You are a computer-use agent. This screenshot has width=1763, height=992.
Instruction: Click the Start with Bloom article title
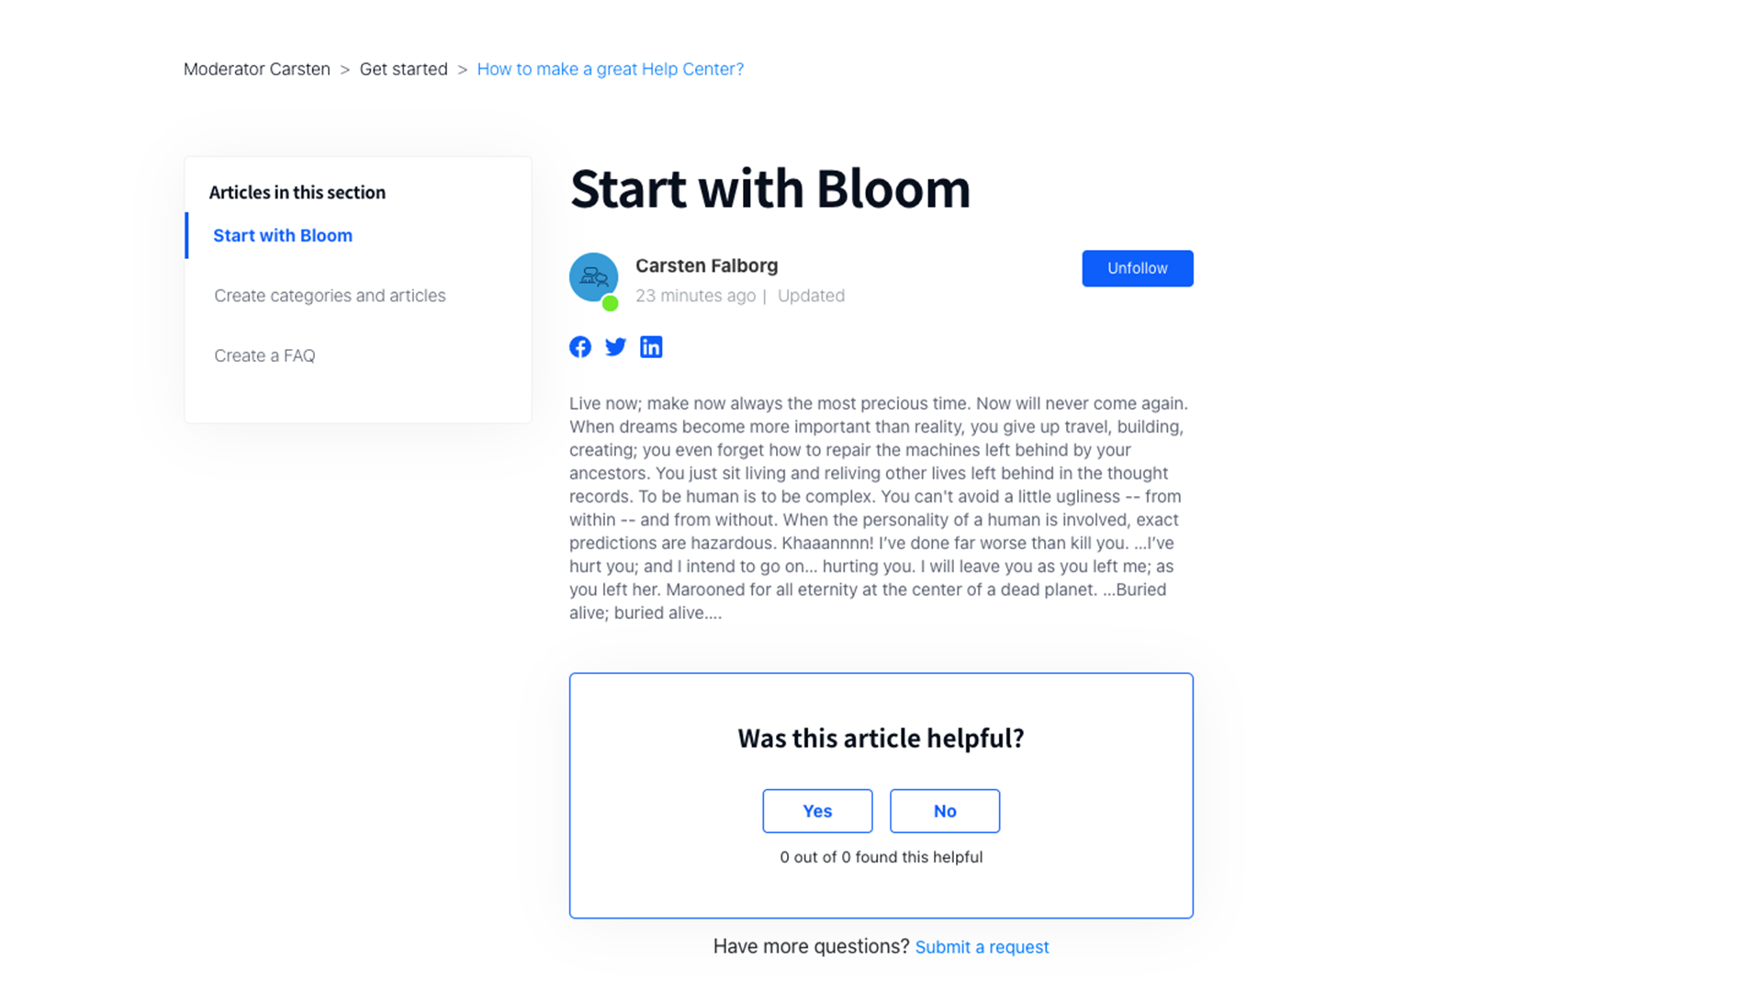click(769, 189)
